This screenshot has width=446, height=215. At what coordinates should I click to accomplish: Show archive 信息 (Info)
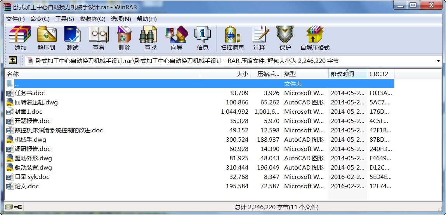(203, 38)
